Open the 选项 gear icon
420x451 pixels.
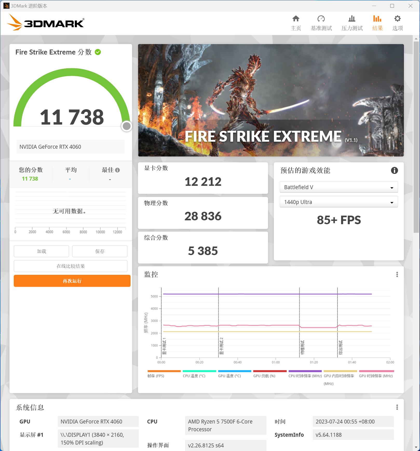(x=397, y=19)
